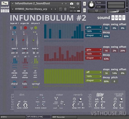129x119 pixels.
Task: Save the preset with the floppy icon
Action: tap(61, 9)
